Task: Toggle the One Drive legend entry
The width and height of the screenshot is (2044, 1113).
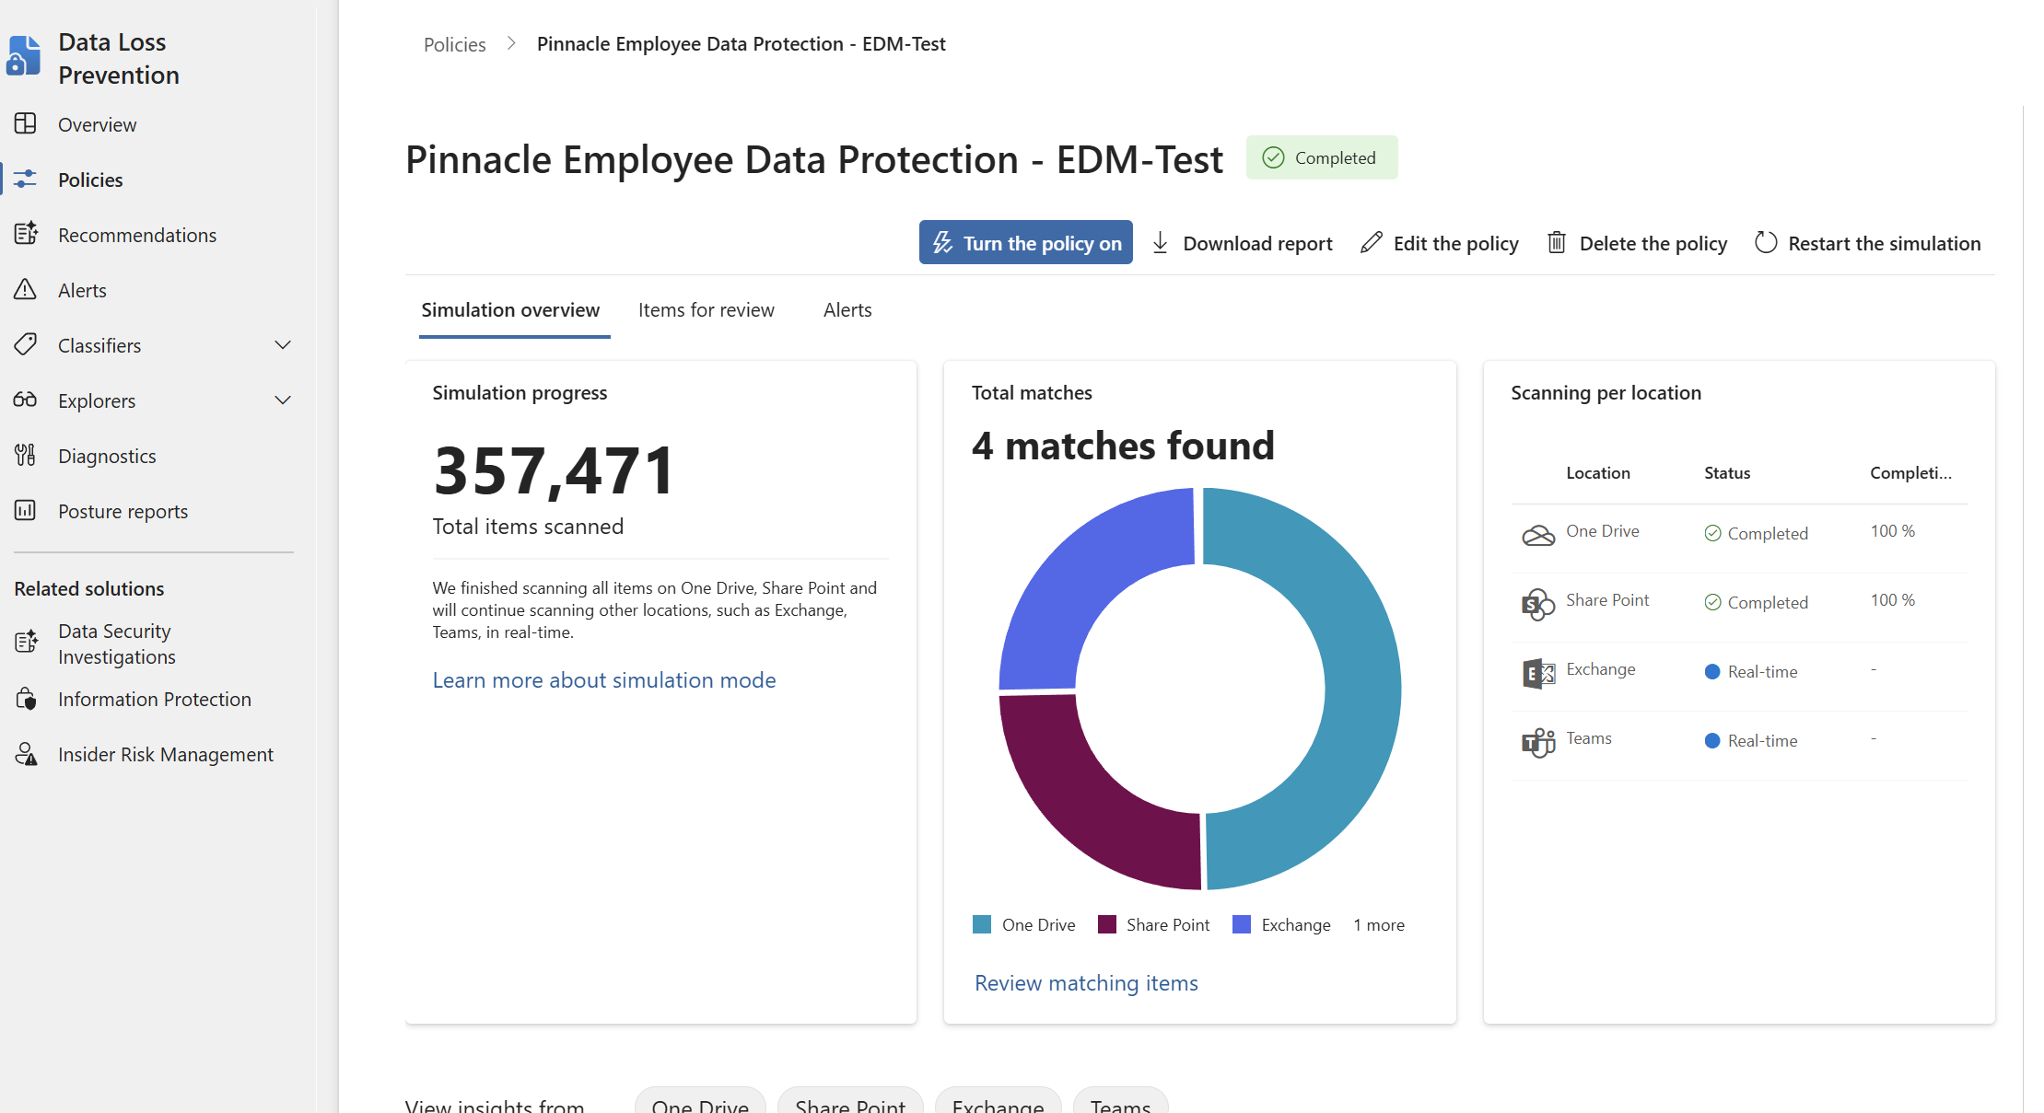Action: tap(1024, 924)
